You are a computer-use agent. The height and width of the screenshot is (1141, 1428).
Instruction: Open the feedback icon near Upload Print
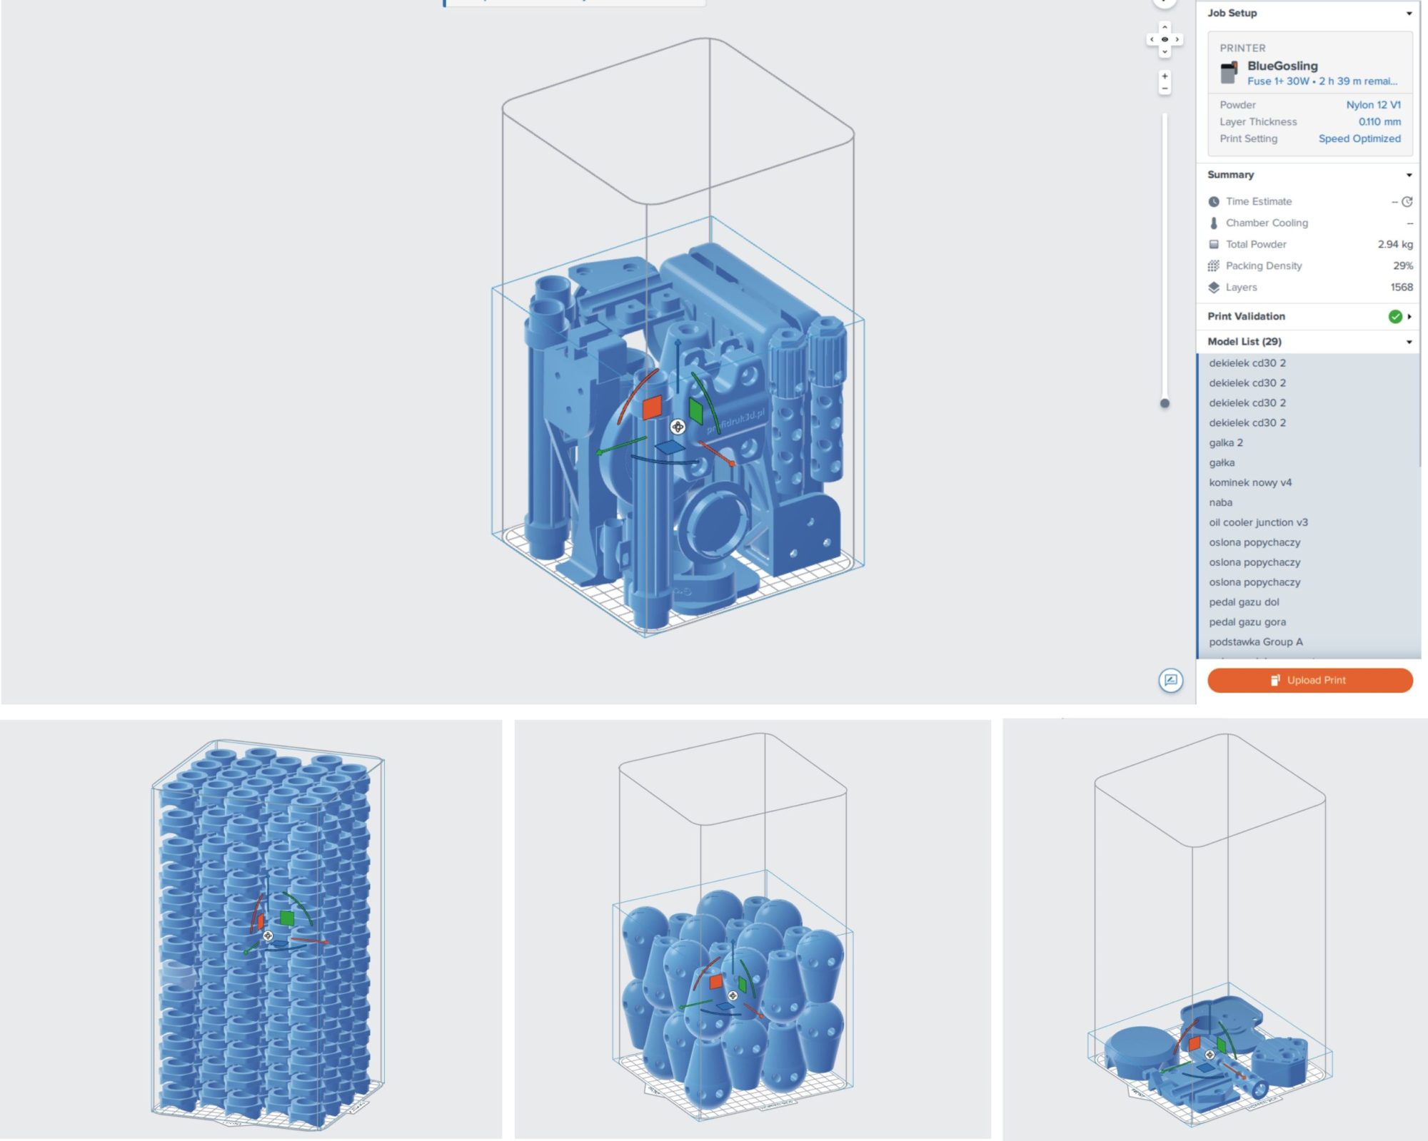click(1170, 680)
